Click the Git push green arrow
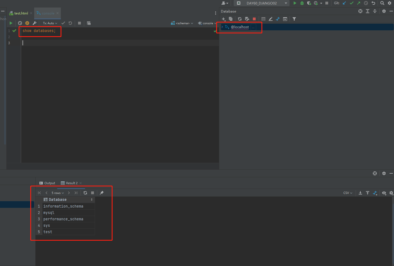The image size is (394, 266). click(x=359, y=3)
